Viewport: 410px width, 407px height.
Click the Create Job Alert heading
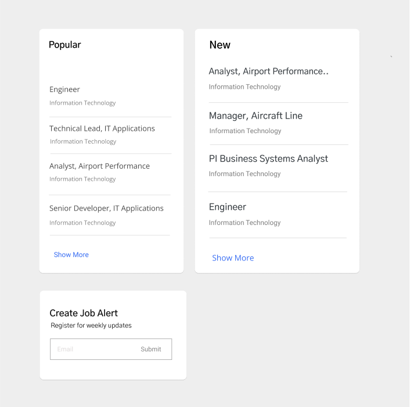click(84, 313)
